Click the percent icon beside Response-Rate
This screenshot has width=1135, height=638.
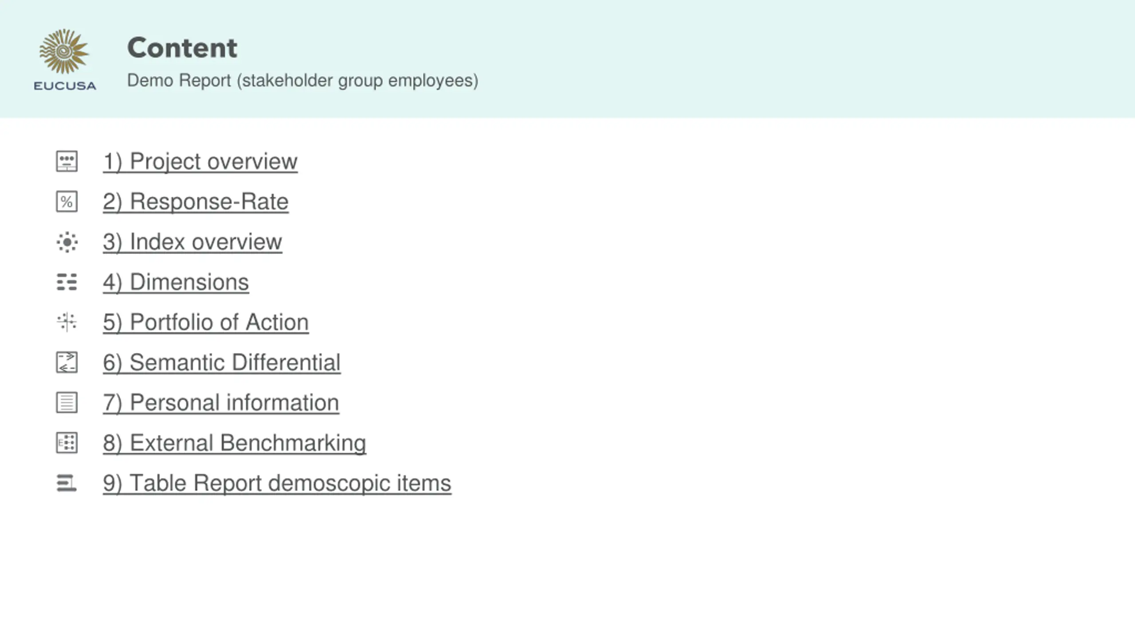coord(67,202)
